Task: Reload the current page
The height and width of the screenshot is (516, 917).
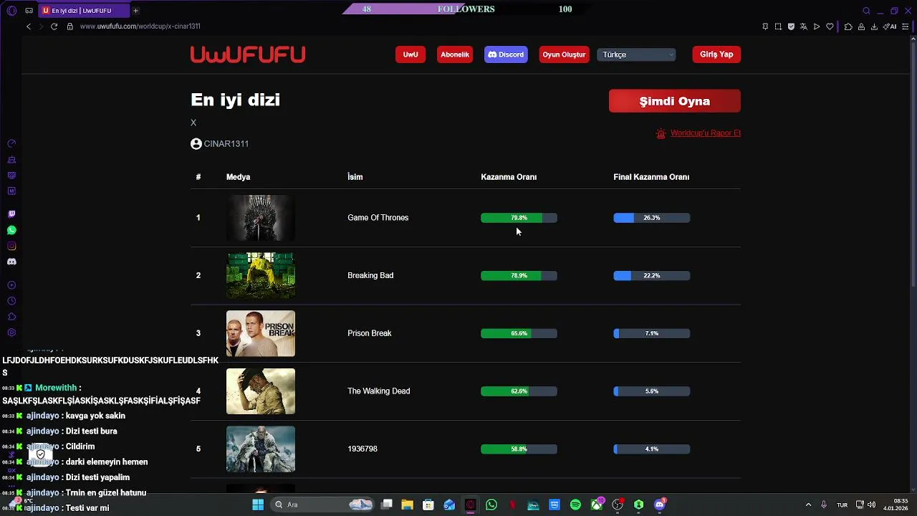Action: [54, 27]
